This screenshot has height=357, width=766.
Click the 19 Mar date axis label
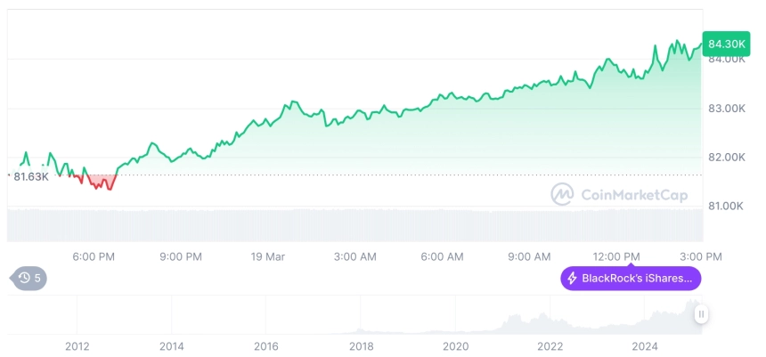coord(268,257)
